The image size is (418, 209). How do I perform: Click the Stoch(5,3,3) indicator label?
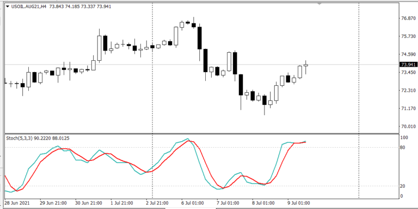click(20, 138)
